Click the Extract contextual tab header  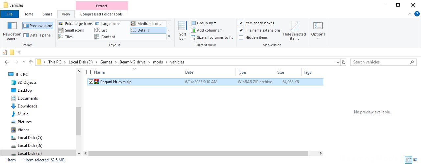102,6
